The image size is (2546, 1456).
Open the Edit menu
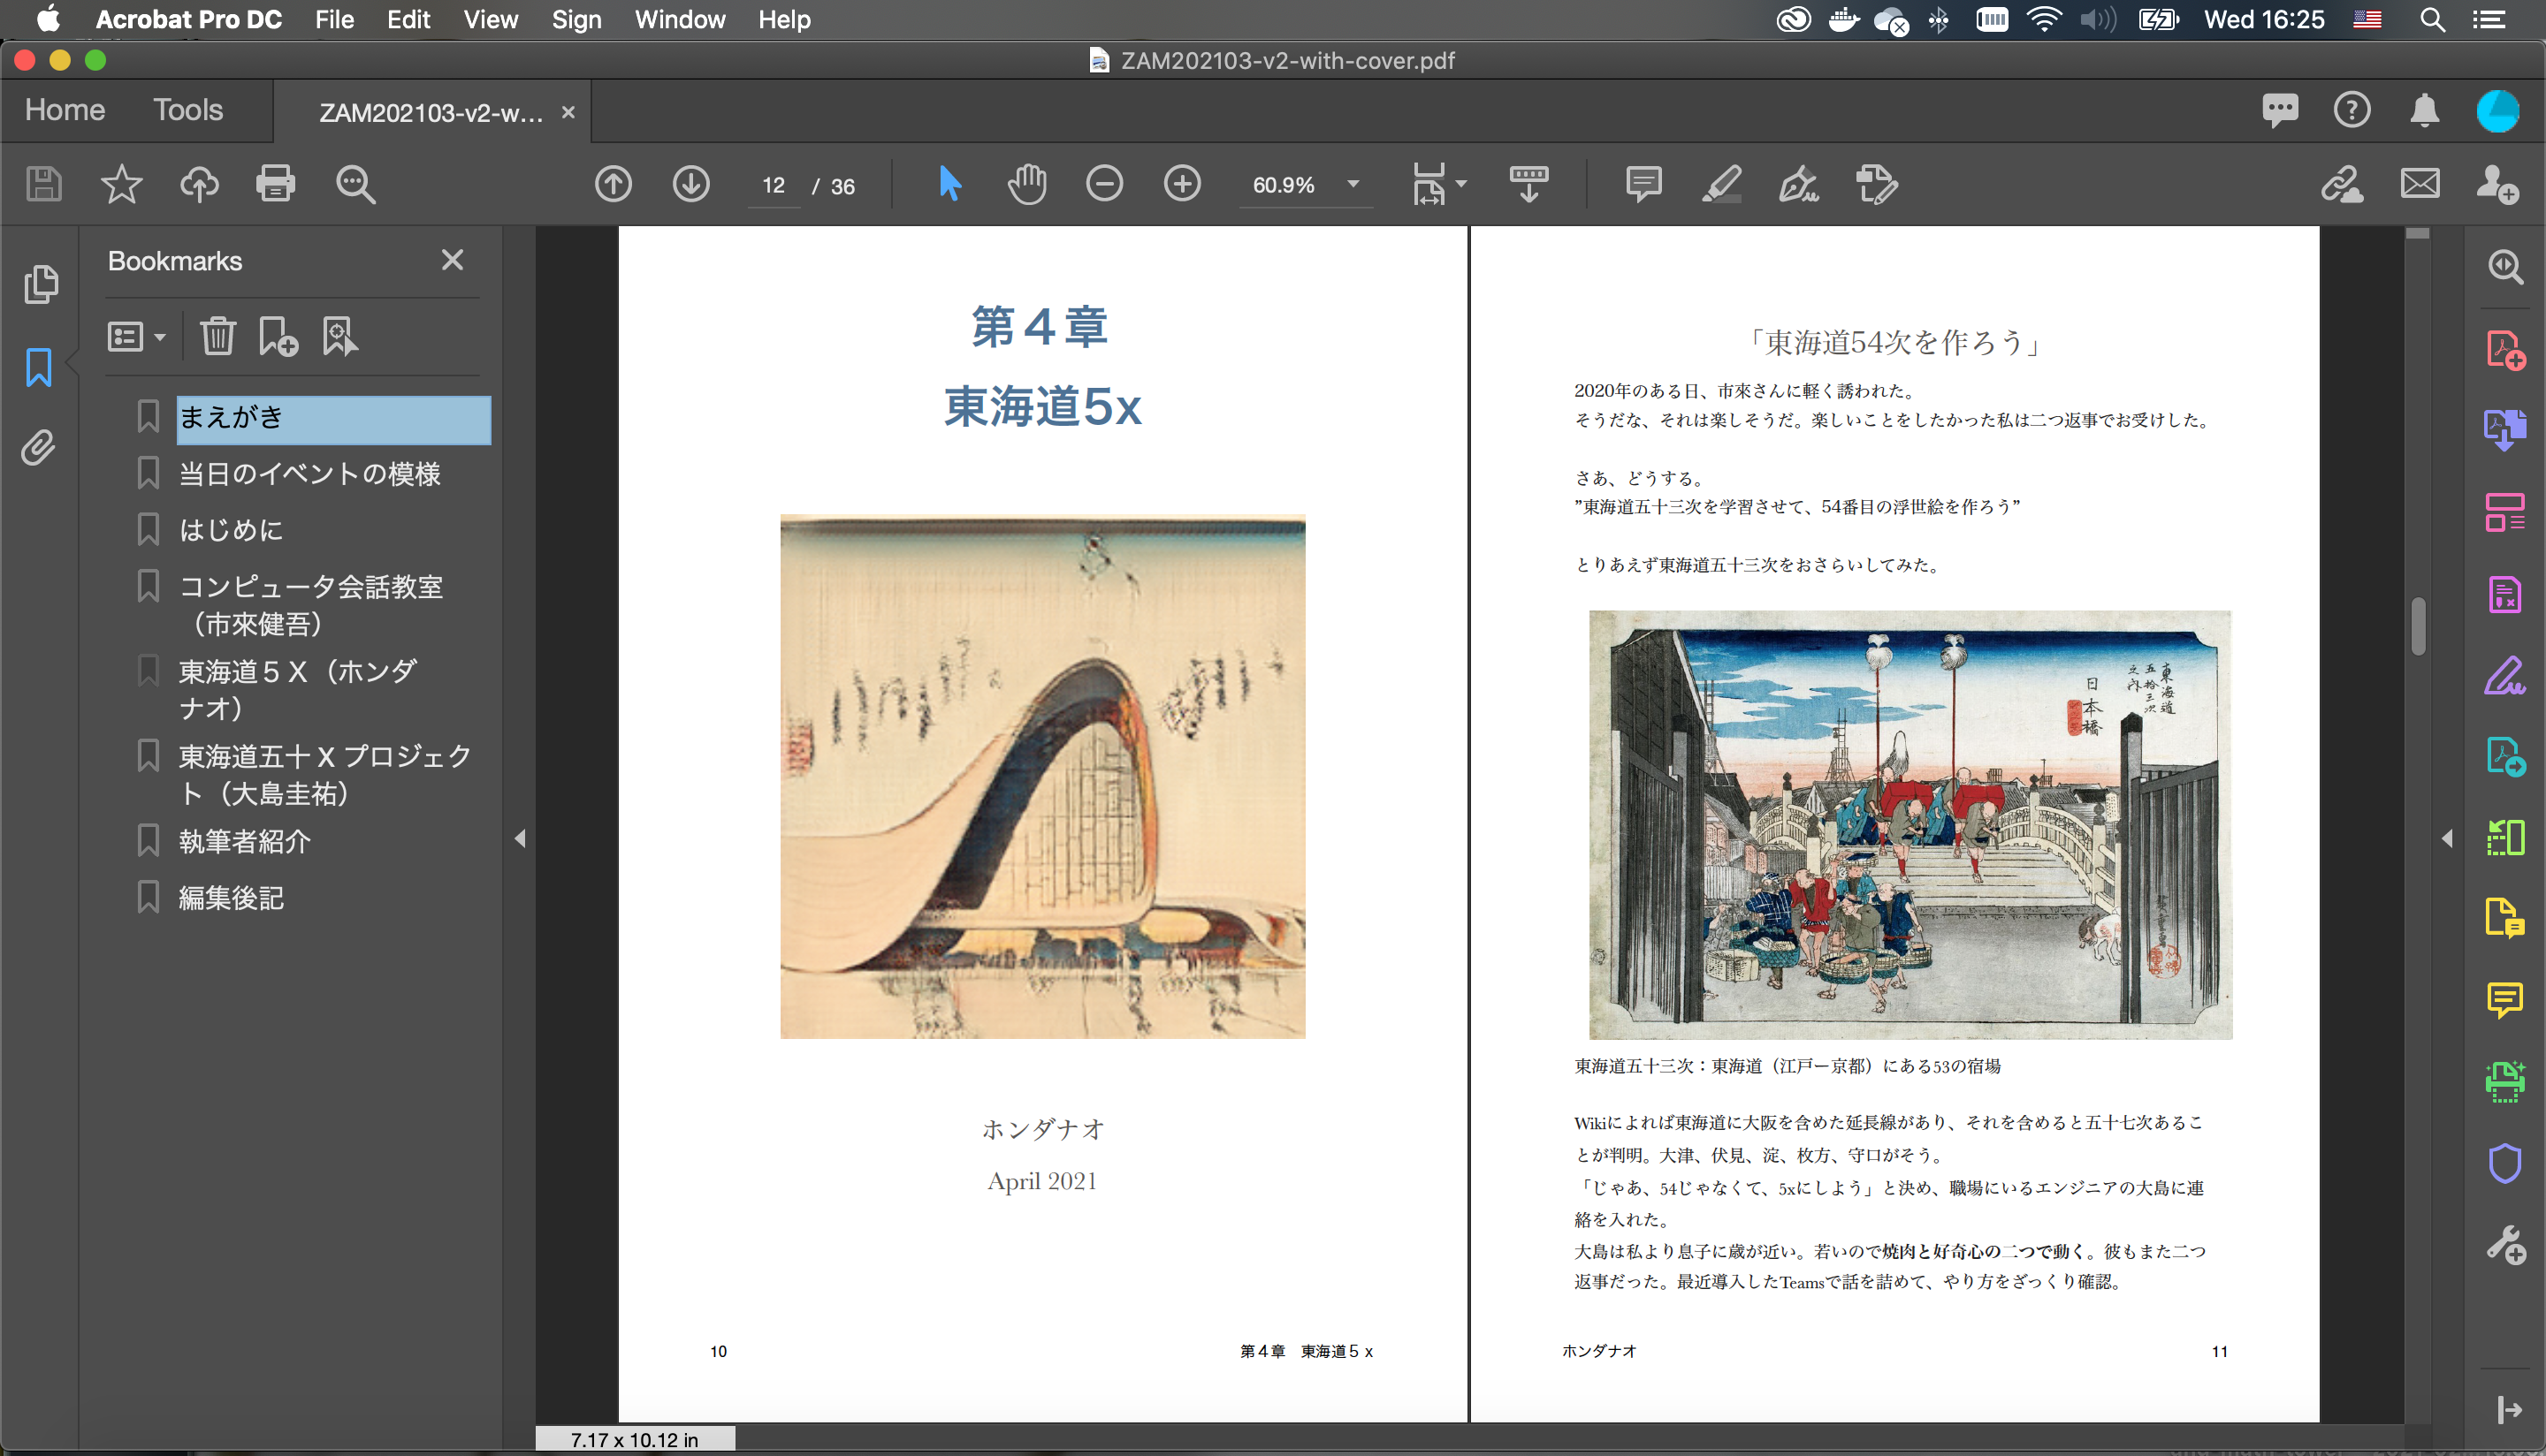click(408, 20)
